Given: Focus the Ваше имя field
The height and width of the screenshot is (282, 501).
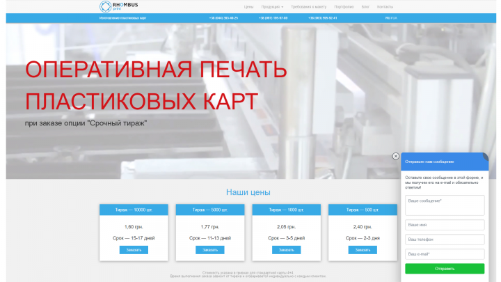Looking at the screenshot, I should 445,225.
